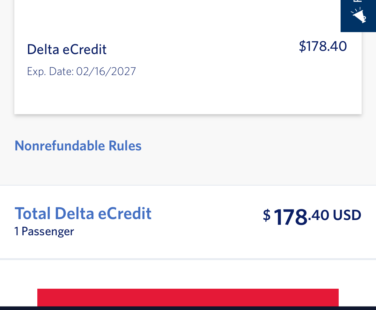Click the divider line below 1 Passenger
The image size is (376, 310).
click(188, 259)
